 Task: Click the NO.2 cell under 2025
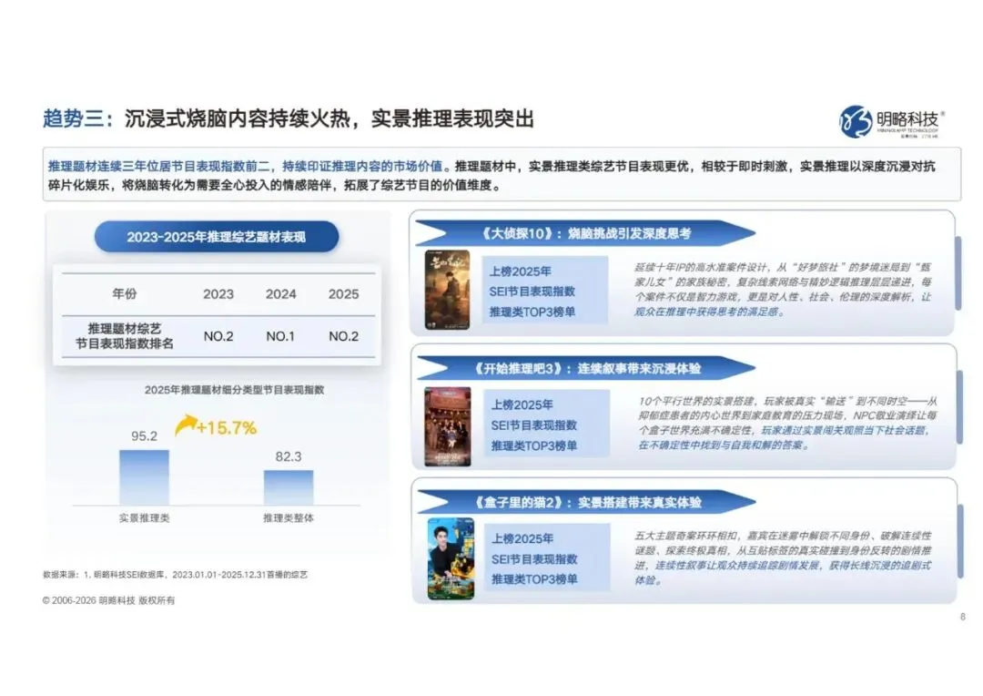pos(343,336)
